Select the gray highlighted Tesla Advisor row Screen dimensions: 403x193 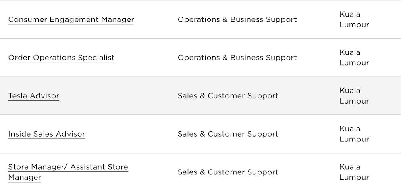(x=310, y=96)
